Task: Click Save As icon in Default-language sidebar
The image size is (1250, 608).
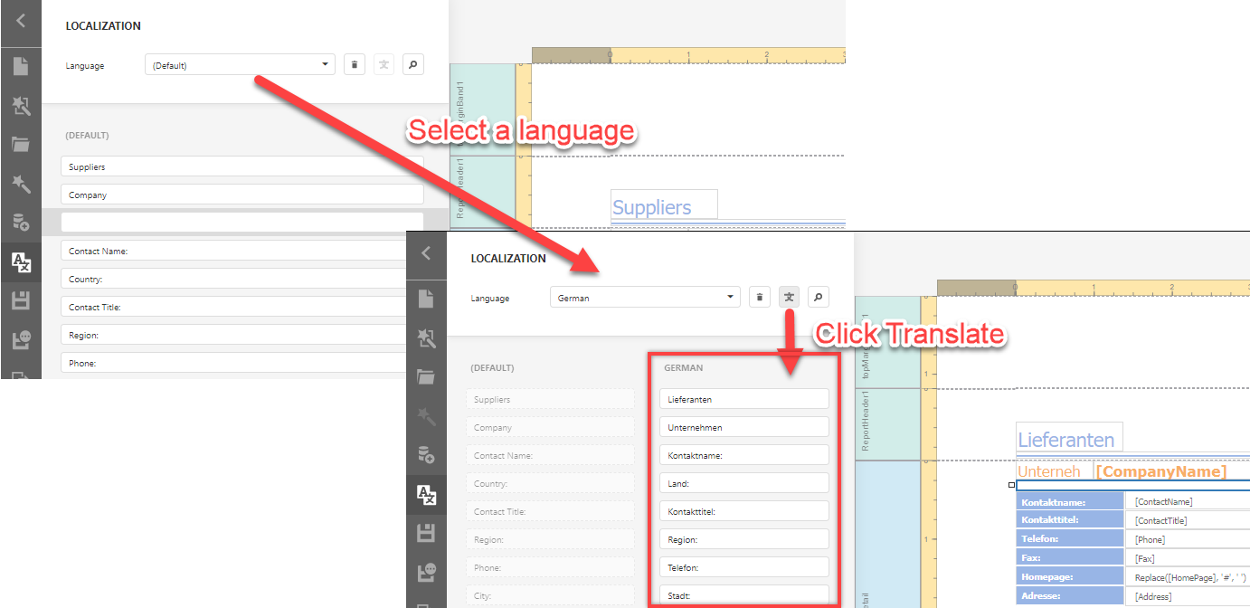Action: coord(21,340)
